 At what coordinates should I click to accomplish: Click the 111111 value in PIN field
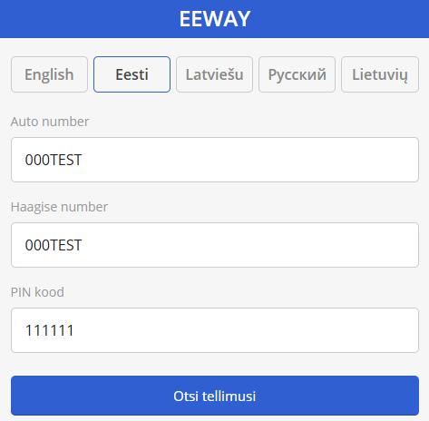click(50, 330)
